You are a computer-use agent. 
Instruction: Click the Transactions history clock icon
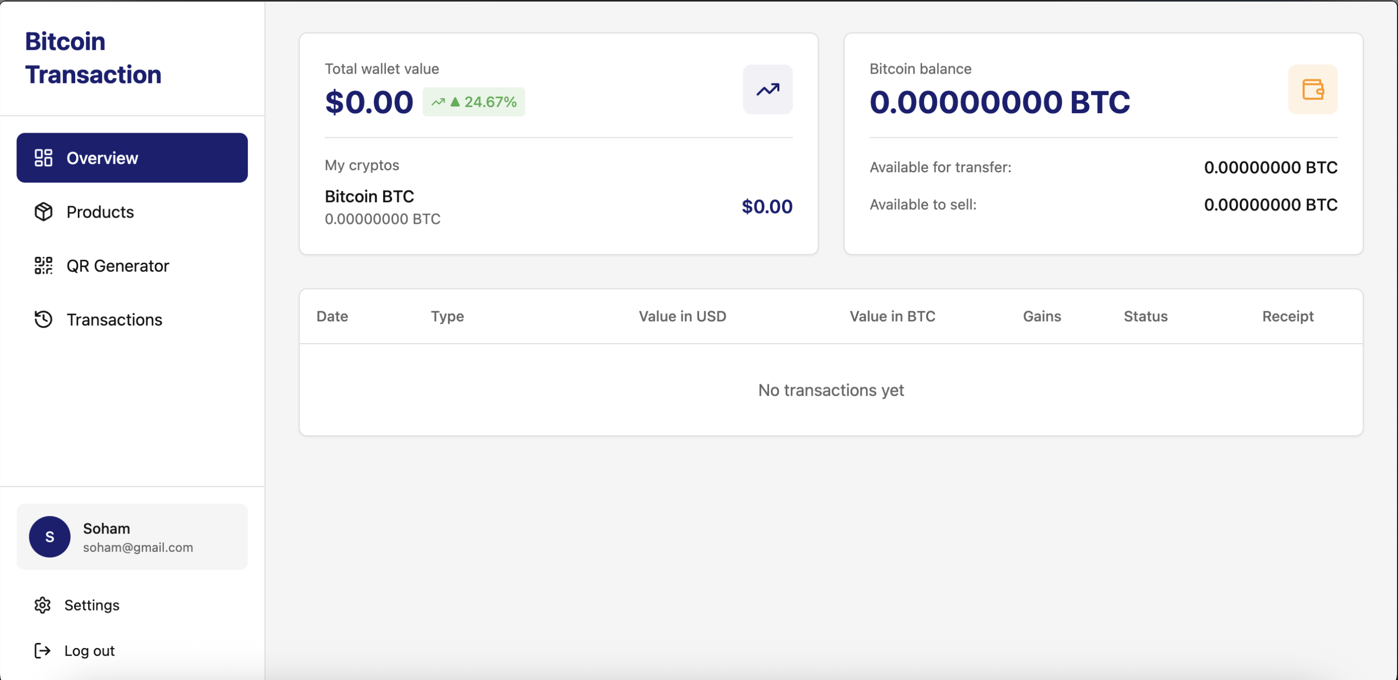(43, 319)
